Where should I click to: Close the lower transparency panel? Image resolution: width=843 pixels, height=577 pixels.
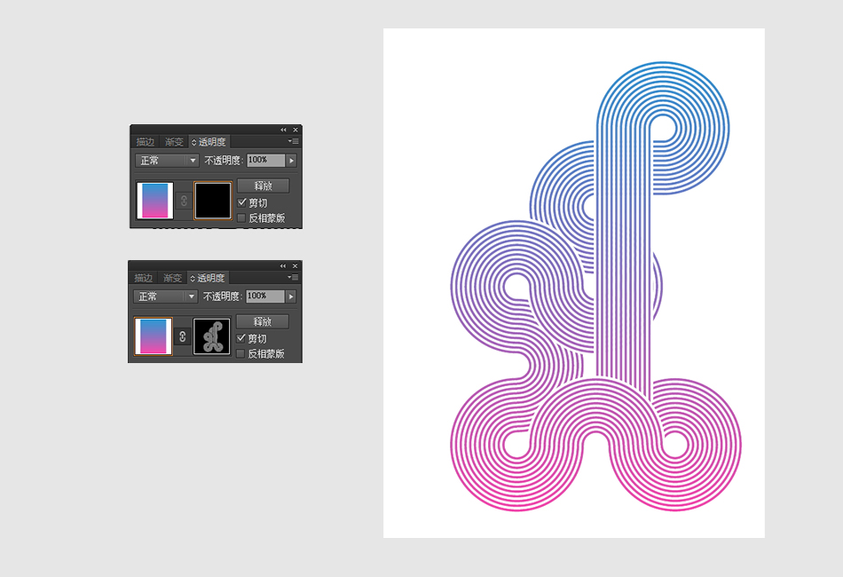(x=295, y=266)
